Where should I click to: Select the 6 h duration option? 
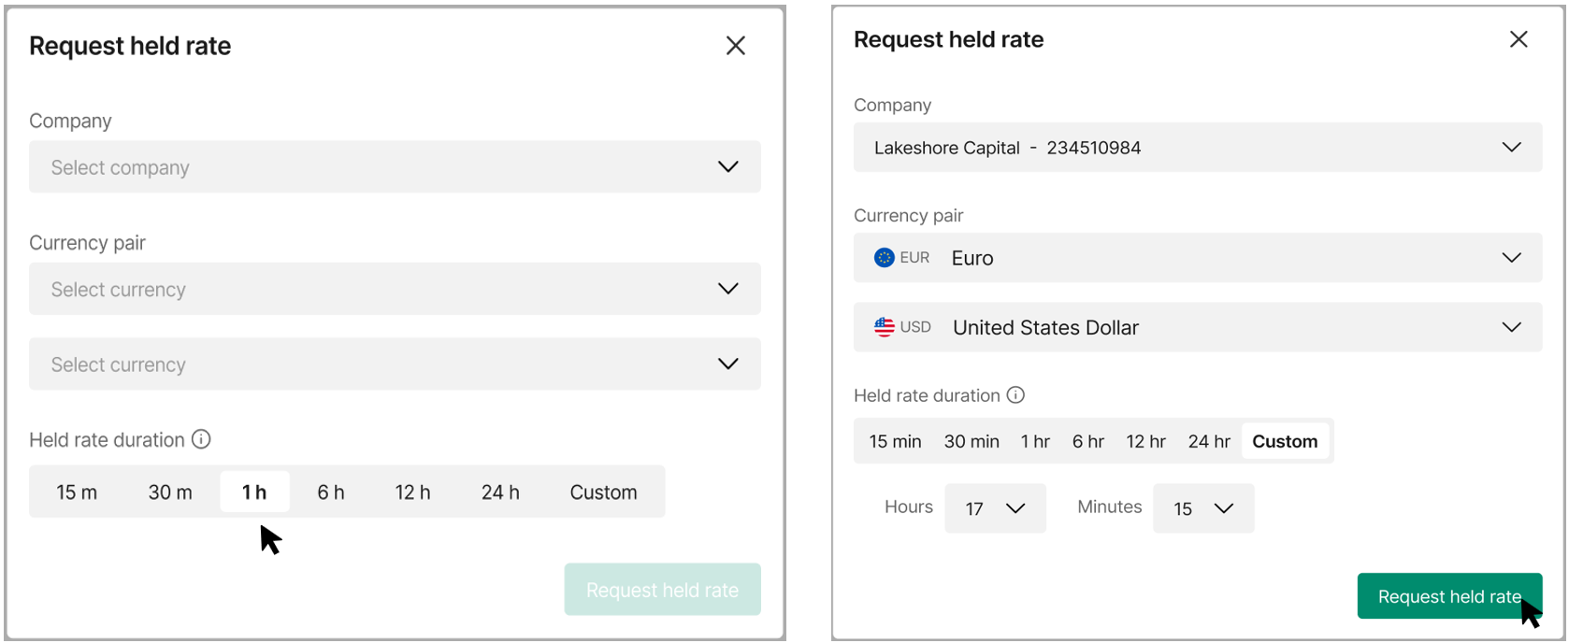point(330,493)
